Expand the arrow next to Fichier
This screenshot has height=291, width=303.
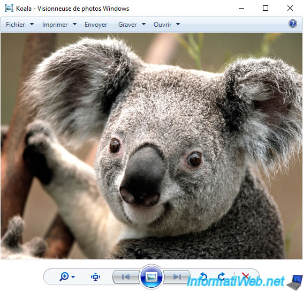tap(32, 24)
